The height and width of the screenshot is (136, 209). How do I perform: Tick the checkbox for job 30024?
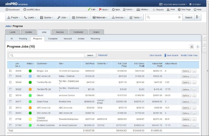10,82
